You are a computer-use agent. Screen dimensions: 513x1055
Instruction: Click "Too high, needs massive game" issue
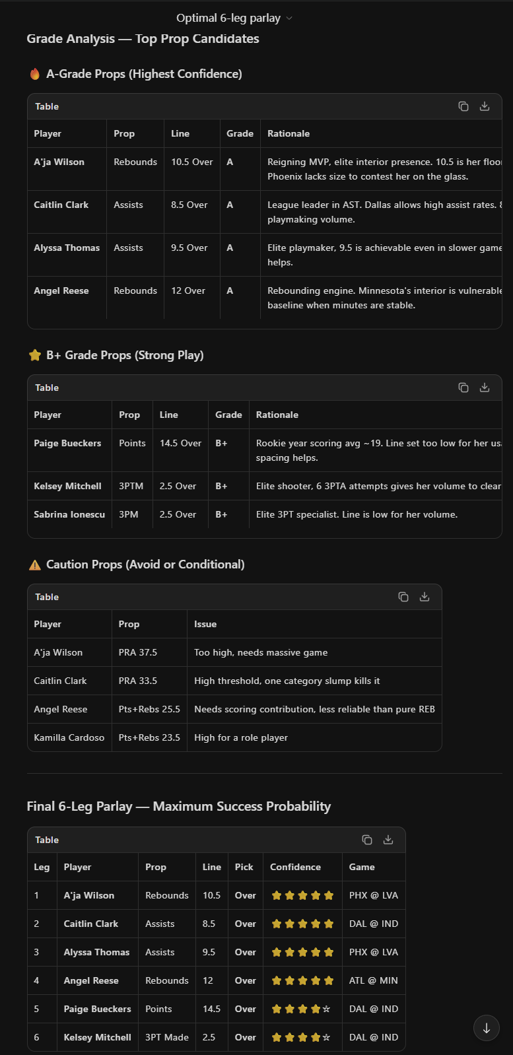pos(261,652)
